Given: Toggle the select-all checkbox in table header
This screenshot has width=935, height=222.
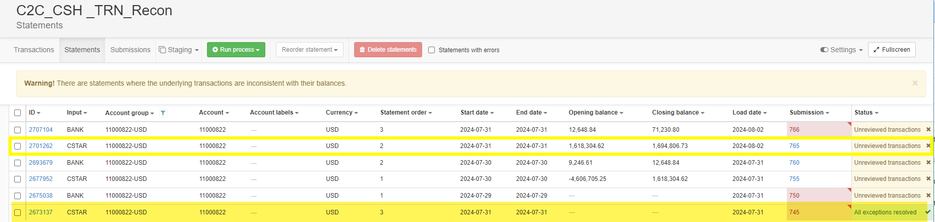Looking at the screenshot, I should click(x=18, y=113).
